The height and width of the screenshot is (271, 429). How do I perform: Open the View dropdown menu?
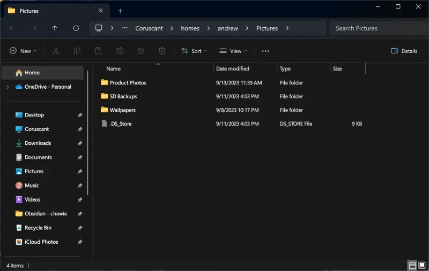233,51
